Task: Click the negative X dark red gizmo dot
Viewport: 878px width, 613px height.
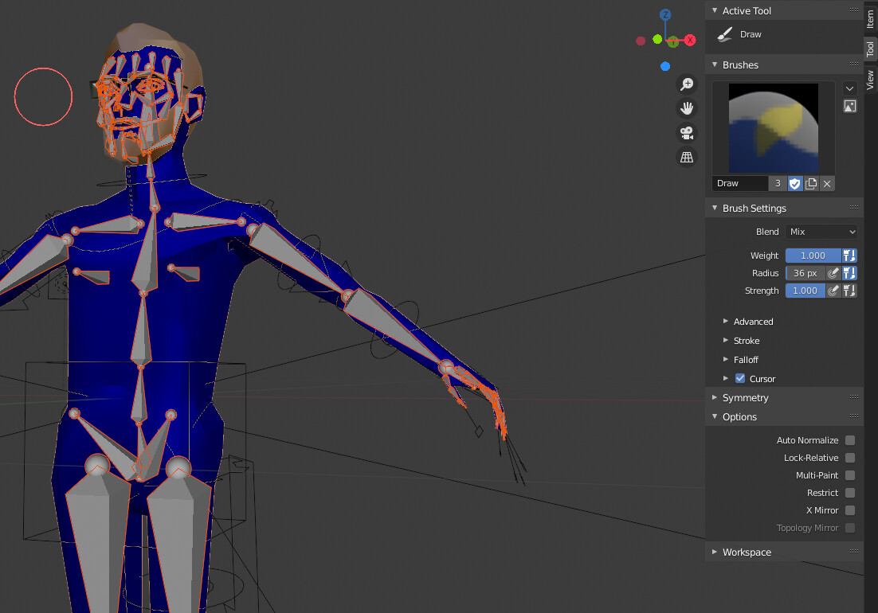Action: 641,41
